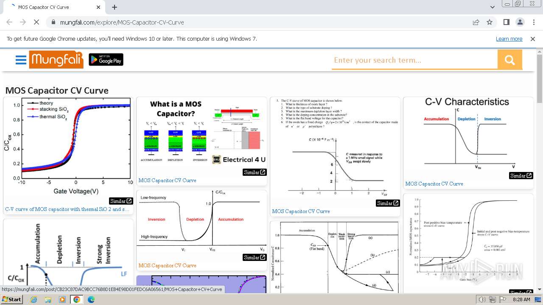Dismiss the Chrome update notification bar
Screen dimensions: 543x305
pos(533,39)
